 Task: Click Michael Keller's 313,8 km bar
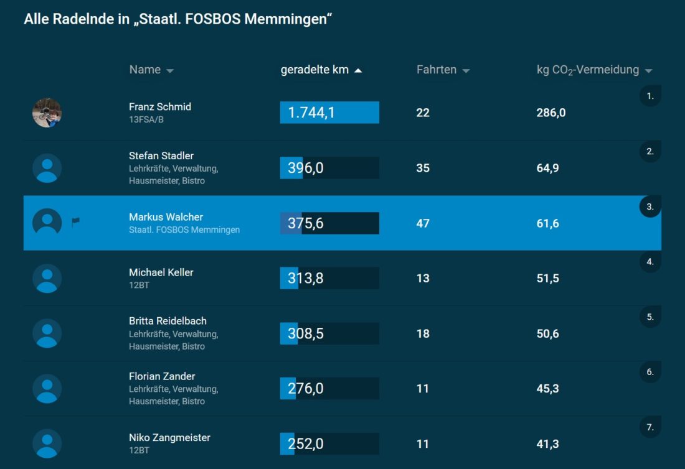coord(329,278)
